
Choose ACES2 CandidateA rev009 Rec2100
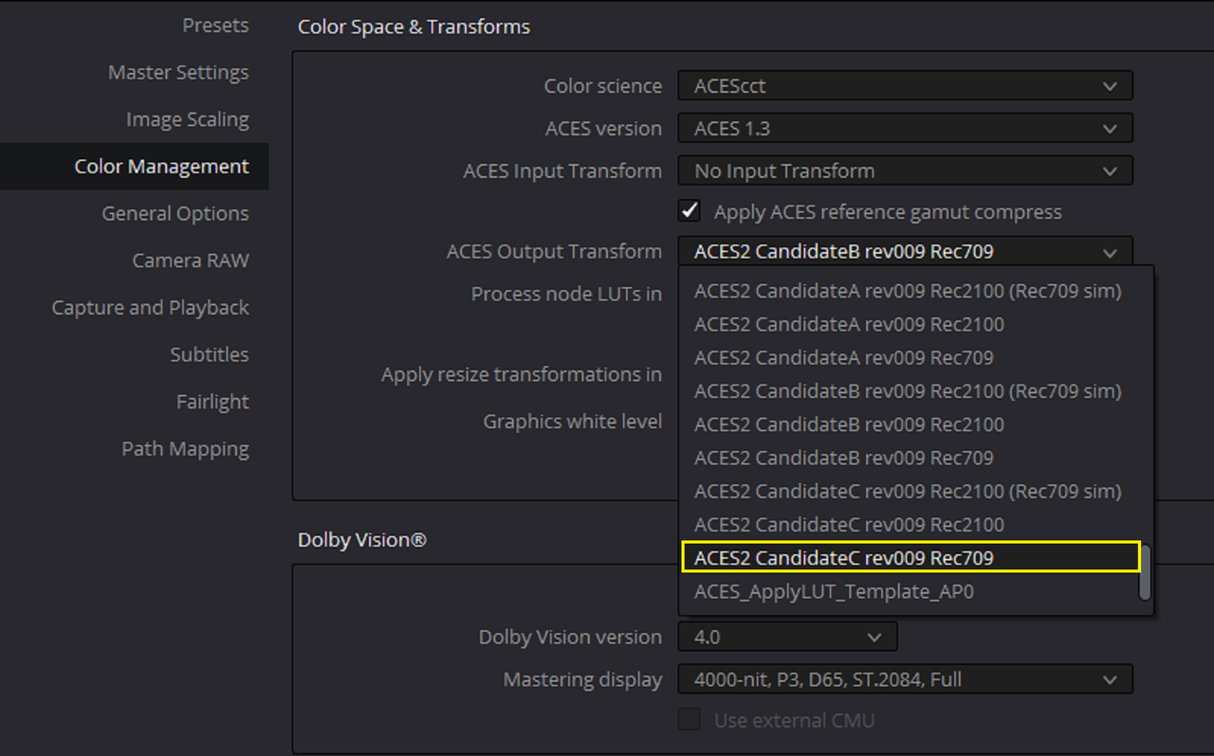tap(908, 324)
